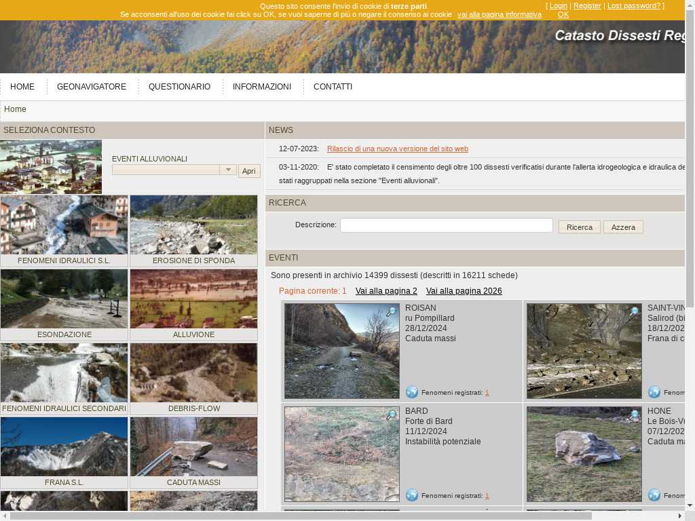Click the '11/12/2024' event date
The height and width of the screenshot is (521, 695).
click(x=426, y=431)
